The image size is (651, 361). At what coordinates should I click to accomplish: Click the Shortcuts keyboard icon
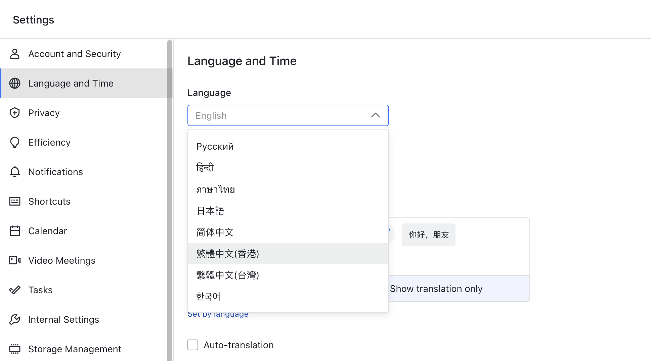pyautogui.click(x=15, y=201)
